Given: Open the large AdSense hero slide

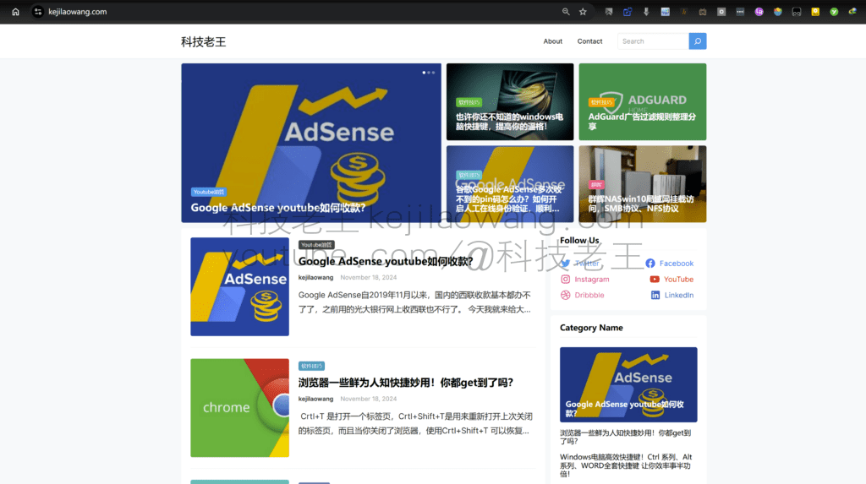Looking at the screenshot, I should coord(311,143).
